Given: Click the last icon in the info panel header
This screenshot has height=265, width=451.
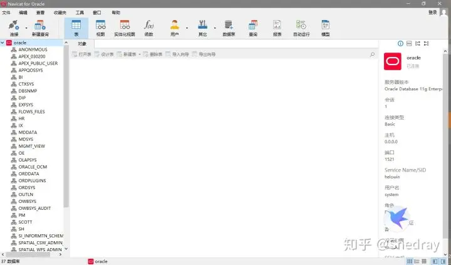Looking at the screenshot, I should (427, 43).
